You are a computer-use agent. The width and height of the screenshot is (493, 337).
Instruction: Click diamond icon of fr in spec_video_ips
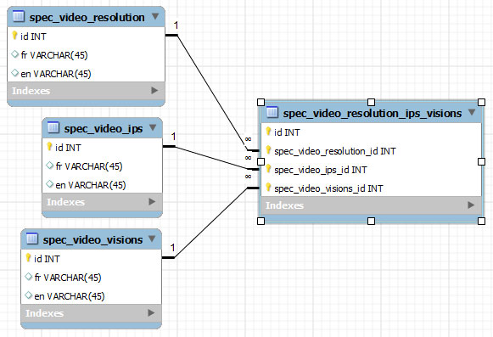(x=50, y=166)
